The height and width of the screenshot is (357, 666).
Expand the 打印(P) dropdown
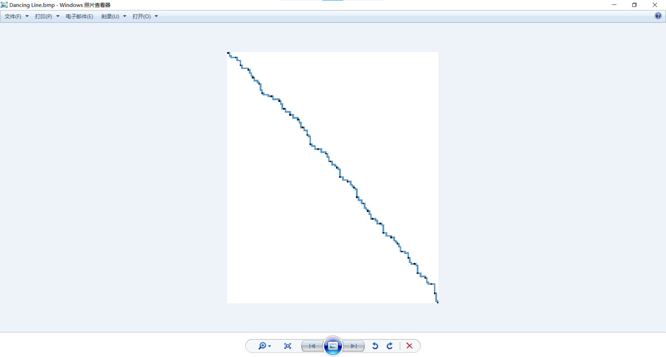tap(47, 16)
